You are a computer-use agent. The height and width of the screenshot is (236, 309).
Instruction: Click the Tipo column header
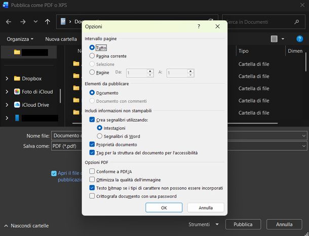243,51
